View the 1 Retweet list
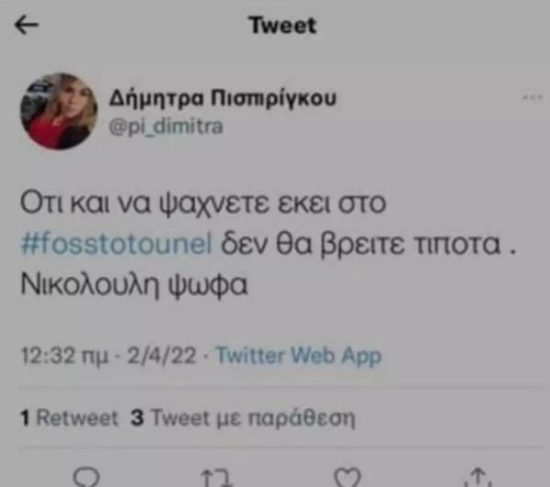Image resolution: width=550 pixels, height=487 pixels. pyautogui.click(x=70, y=417)
